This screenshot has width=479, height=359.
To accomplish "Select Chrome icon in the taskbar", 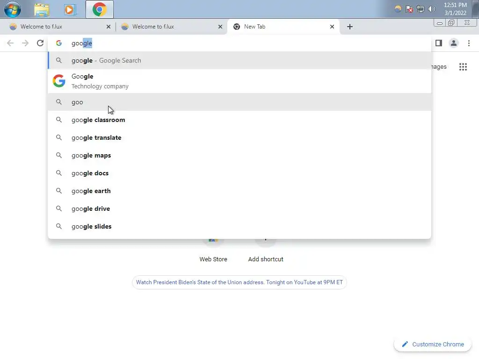I will [100, 9].
